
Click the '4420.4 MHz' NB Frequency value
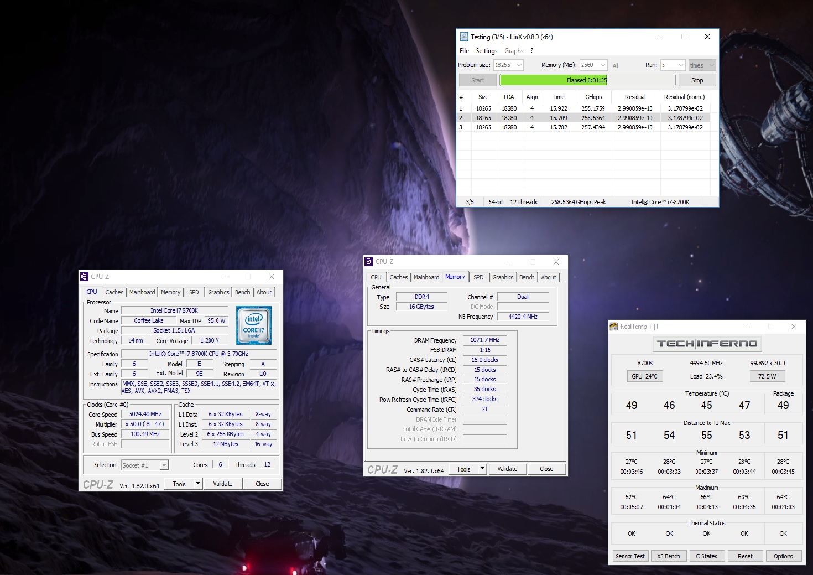point(523,317)
